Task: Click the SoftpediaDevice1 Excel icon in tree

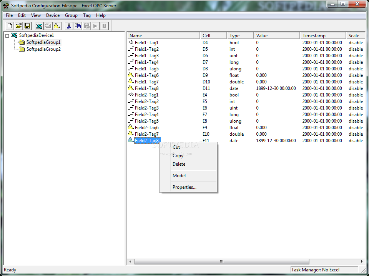Action: 14,35
